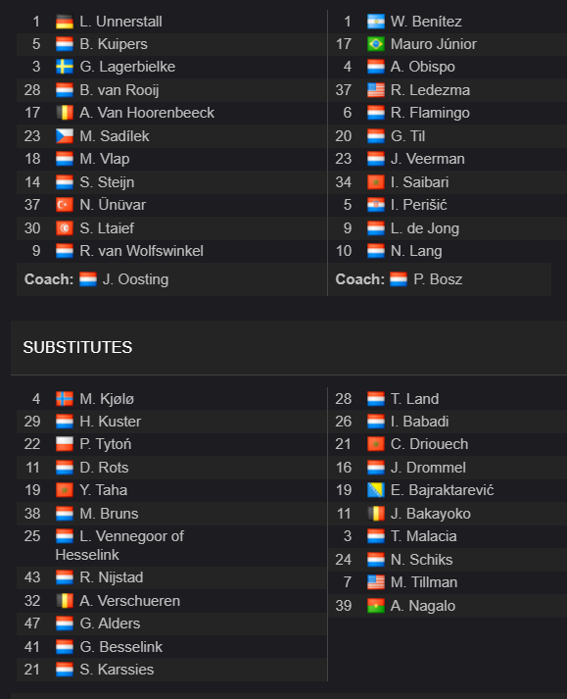Select coach J. Oosting name
567x699 pixels.
(135, 279)
